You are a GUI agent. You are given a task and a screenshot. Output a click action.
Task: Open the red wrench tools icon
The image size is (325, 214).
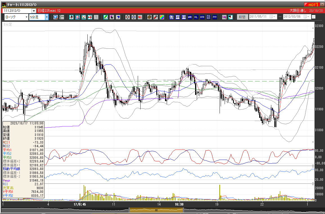pos(156,17)
